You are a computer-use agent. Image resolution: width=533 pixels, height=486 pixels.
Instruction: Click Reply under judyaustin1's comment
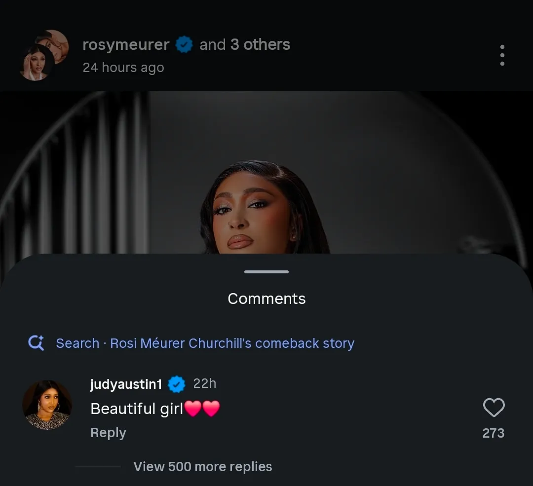(108, 433)
